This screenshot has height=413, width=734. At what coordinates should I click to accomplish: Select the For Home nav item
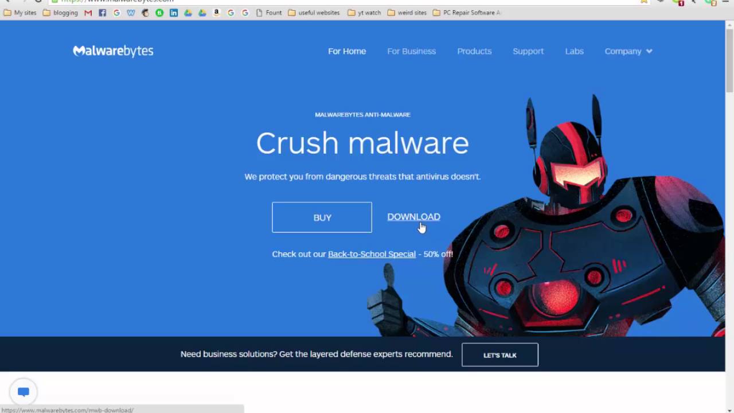pos(347,51)
